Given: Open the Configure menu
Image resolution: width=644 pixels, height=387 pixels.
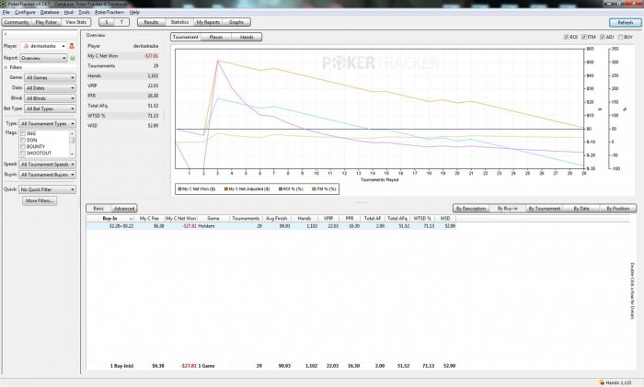Looking at the screenshot, I should point(25,12).
